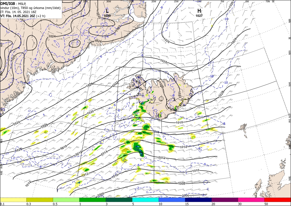This screenshot has height=206, width=291.
Task: Click the purple 20–30 mm legend swatch
Action: (x=225, y=200)
